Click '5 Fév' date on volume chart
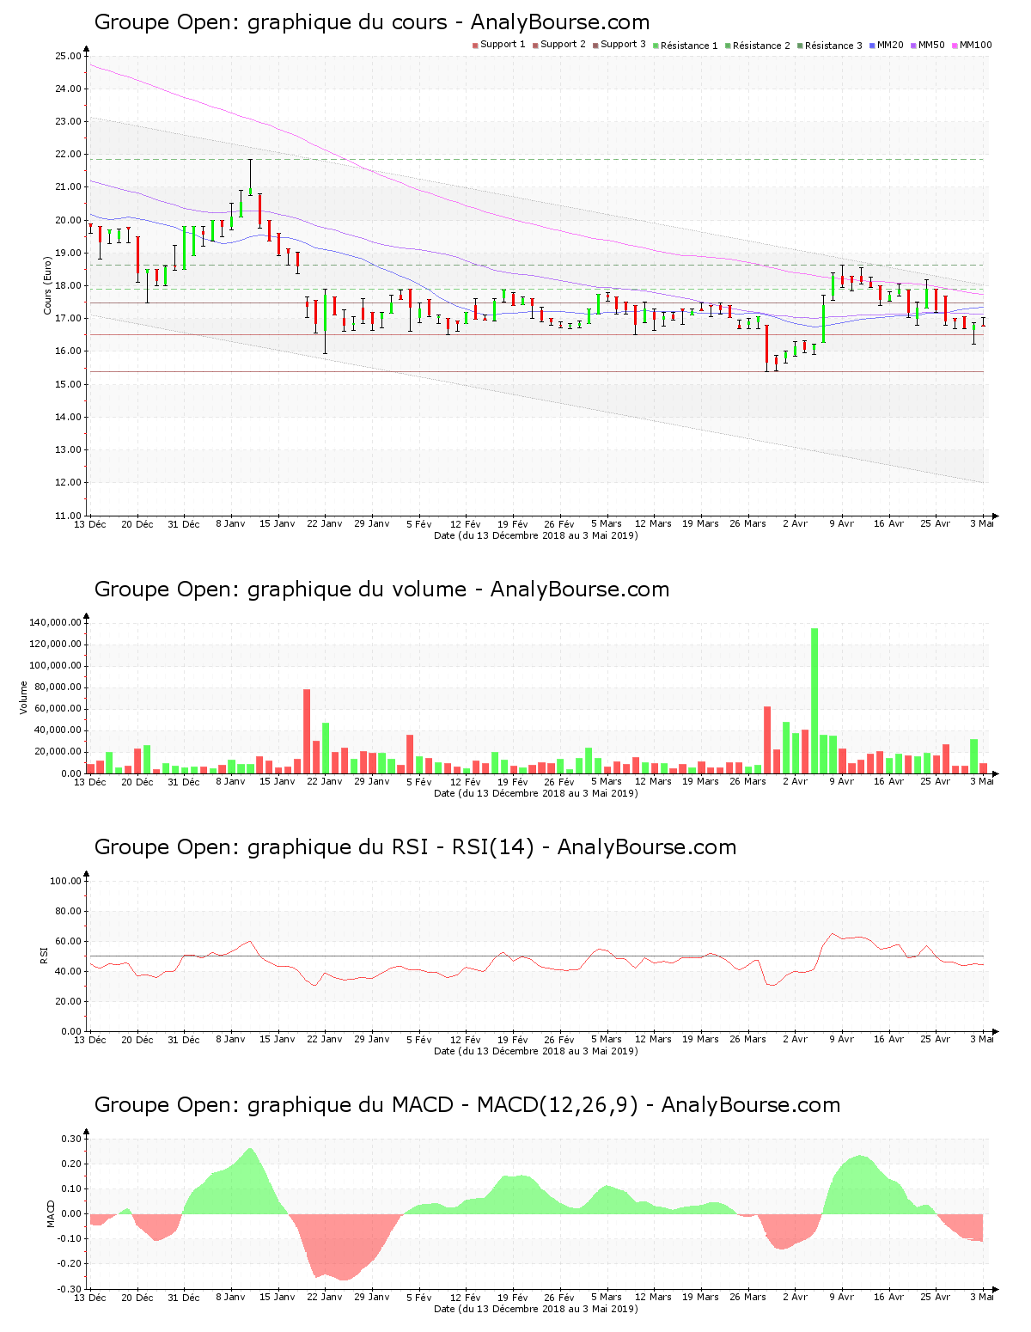The height and width of the screenshot is (1332, 1031). 418,782
